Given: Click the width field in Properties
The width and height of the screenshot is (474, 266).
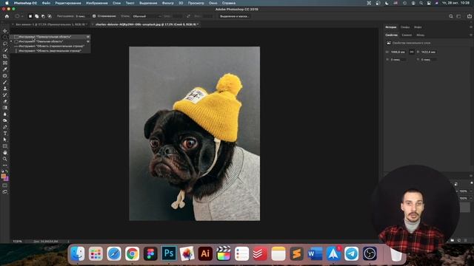Looking at the screenshot, I should (x=398, y=52).
